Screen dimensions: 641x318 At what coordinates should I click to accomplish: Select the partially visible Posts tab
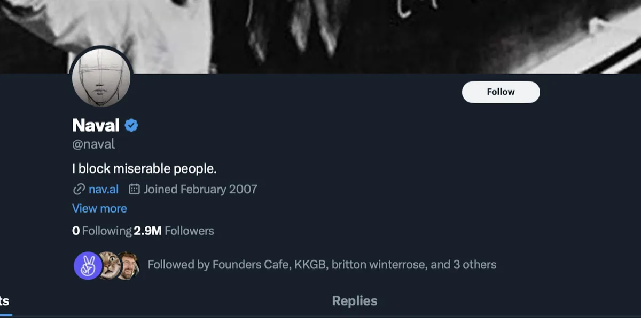(x=5, y=301)
